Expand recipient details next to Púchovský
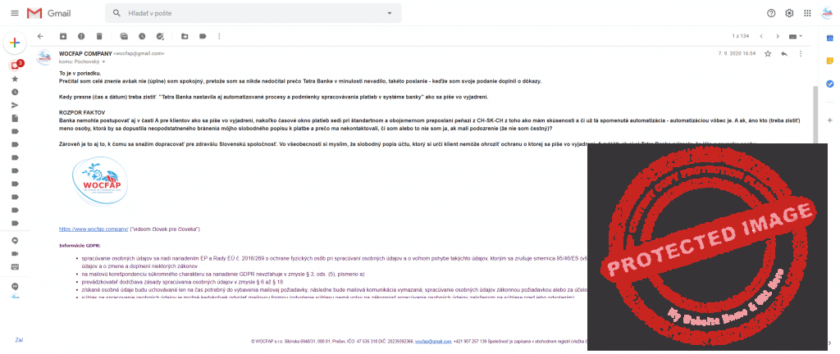This screenshot has height=354, width=840. [x=103, y=62]
